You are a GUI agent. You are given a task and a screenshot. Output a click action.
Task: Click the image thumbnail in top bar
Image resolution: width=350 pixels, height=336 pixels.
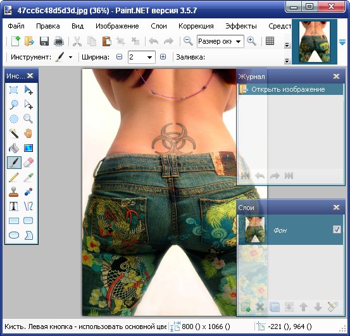pyautogui.click(x=315, y=42)
